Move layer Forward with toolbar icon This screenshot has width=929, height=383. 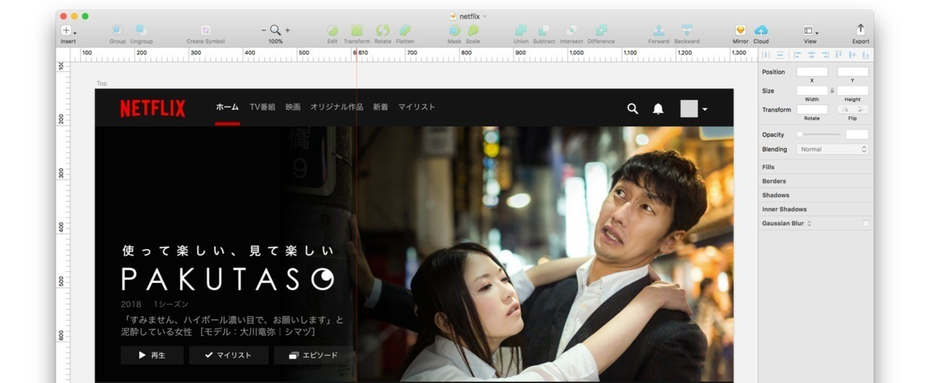[x=658, y=30]
